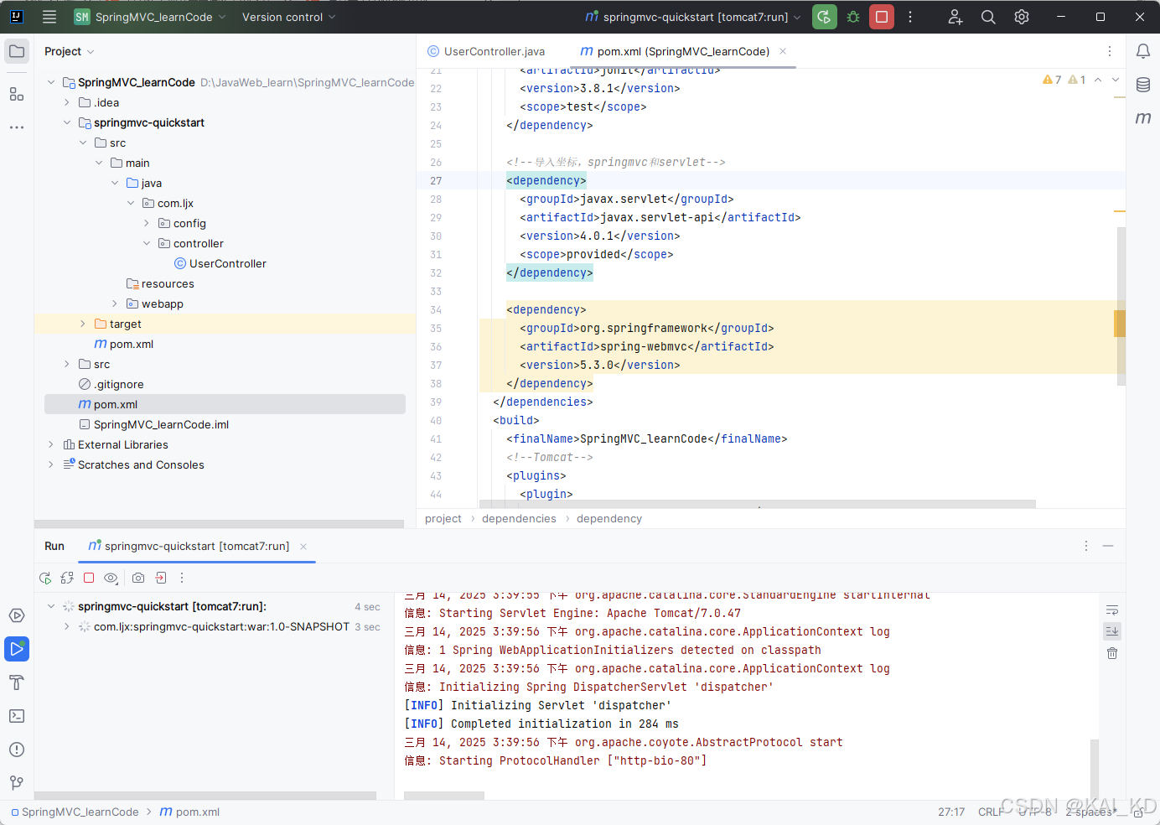Expand the webapp folder
This screenshot has height=825, width=1160.
pyautogui.click(x=115, y=304)
